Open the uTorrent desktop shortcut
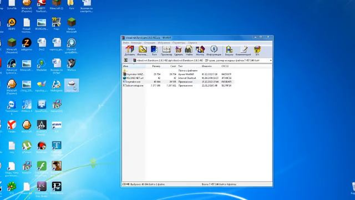This screenshot has height=200, width=355. tap(27, 147)
